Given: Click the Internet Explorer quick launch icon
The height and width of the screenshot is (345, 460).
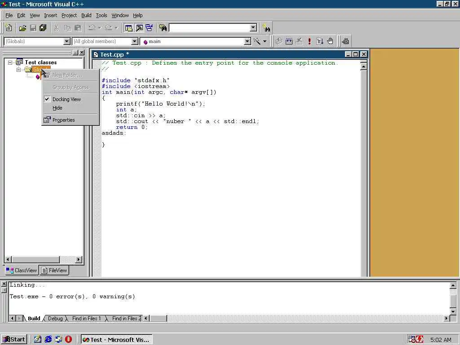Looking at the screenshot, I should 48,340.
